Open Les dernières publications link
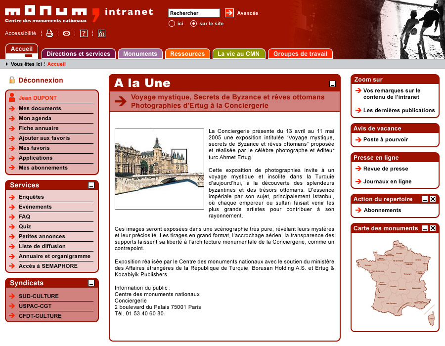Screen dimensions: 445x346 coord(399,110)
